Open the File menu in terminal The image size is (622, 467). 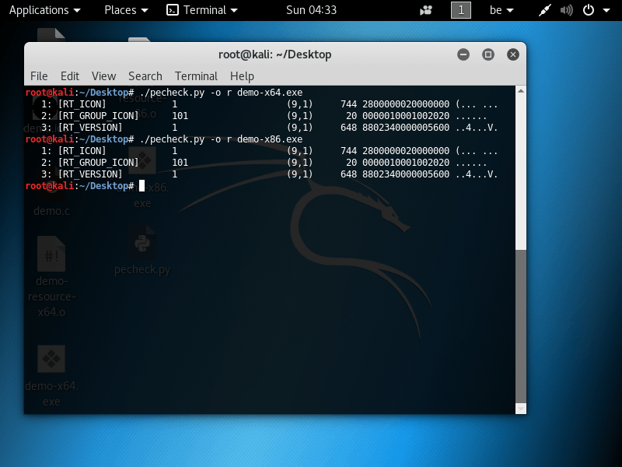click(39, 75)
